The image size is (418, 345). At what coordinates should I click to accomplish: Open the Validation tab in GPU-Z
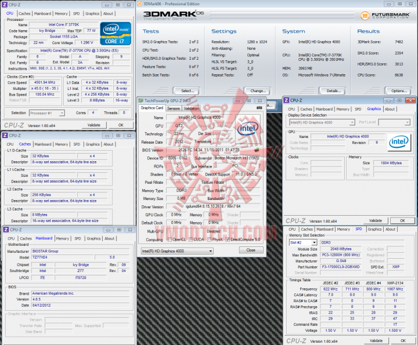coord(191,108)
